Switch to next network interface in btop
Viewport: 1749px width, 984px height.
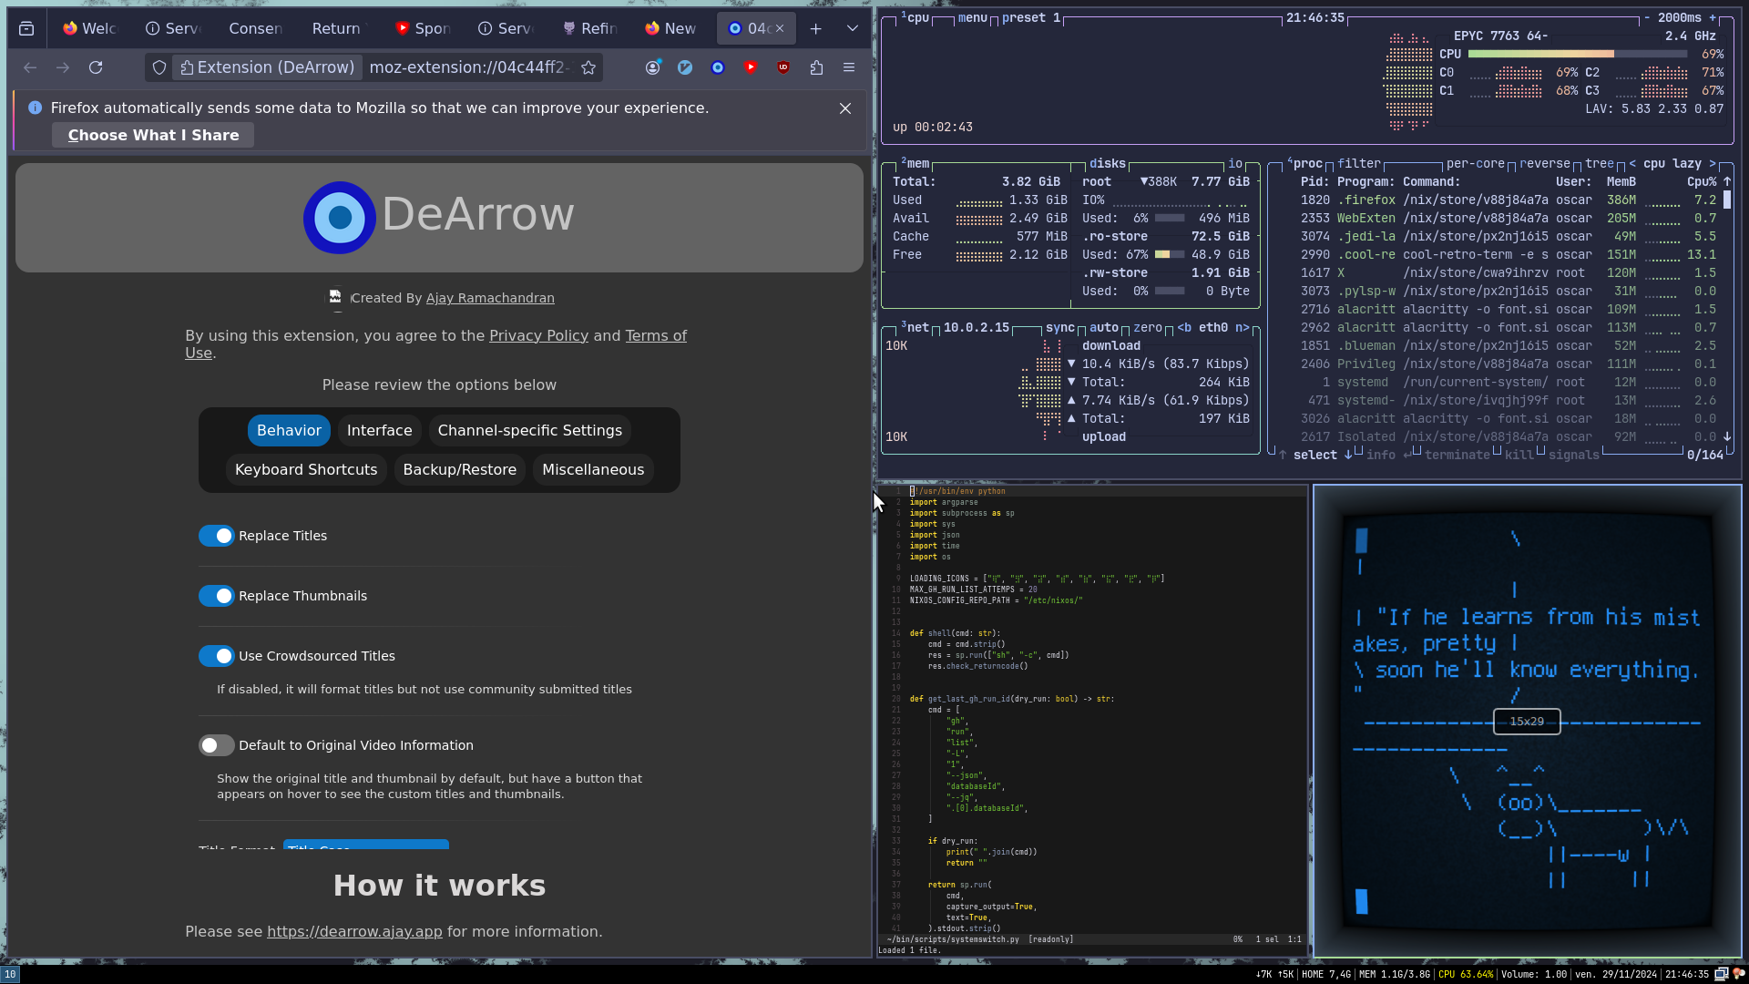coord(1243,327)
